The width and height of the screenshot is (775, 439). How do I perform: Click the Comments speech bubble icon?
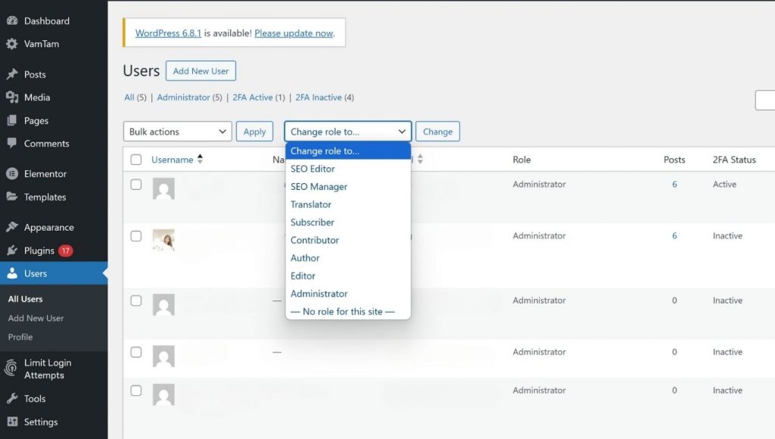pos(12,143)
